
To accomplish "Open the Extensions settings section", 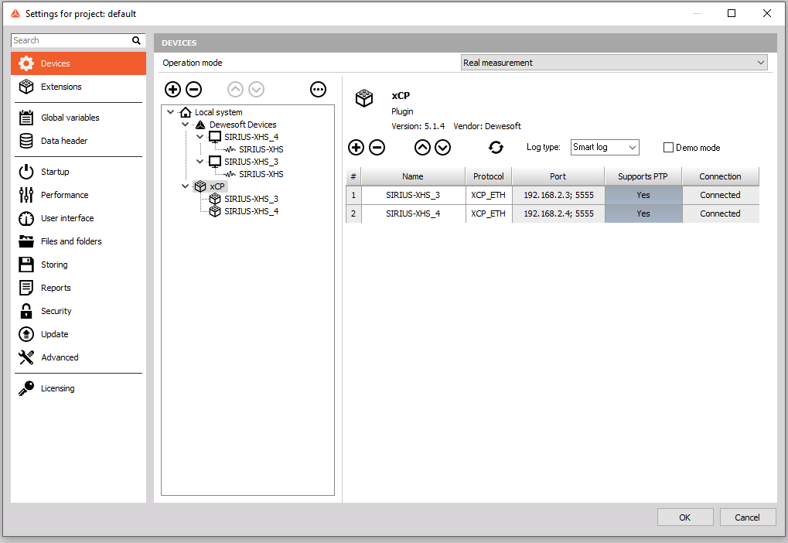I will tap(78, 87).
